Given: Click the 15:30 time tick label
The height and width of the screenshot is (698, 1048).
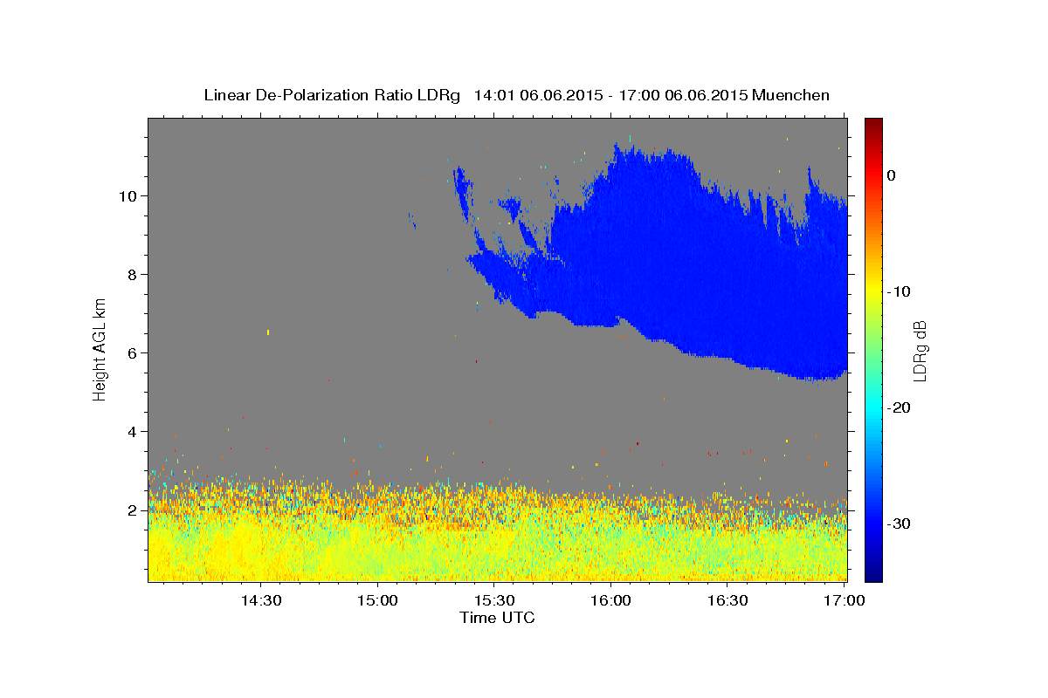Looking at the screenshot, I should point(494,601).
